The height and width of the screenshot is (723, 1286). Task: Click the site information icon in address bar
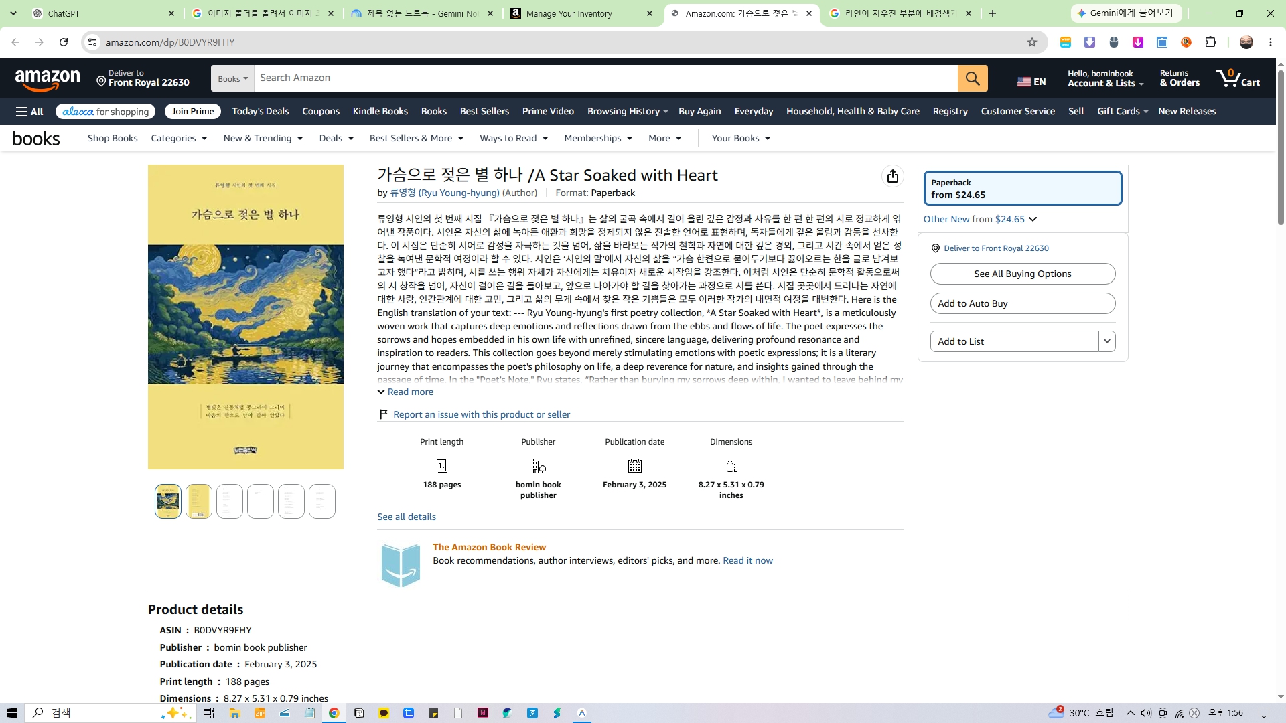click(x=92, y=42)
